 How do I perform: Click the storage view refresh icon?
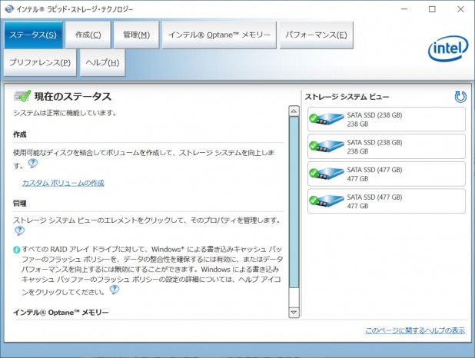click(460, 97)
